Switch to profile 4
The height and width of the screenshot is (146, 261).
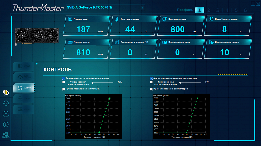click(227, 10)
